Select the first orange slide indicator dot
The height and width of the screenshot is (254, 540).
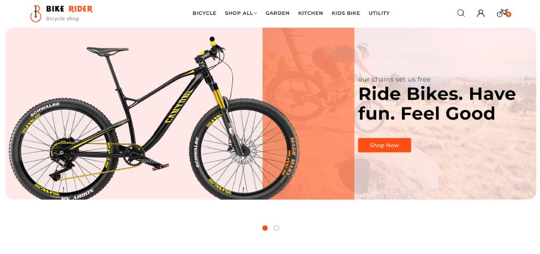tap(265, 228)
